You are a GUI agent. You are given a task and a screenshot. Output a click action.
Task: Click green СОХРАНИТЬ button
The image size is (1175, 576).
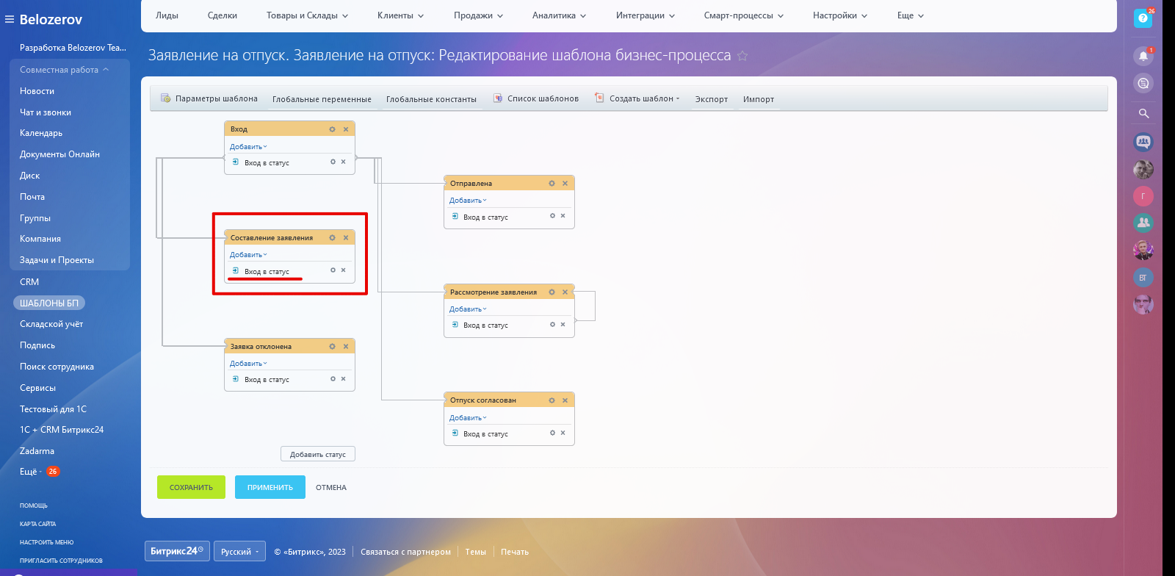pos(191,487)
